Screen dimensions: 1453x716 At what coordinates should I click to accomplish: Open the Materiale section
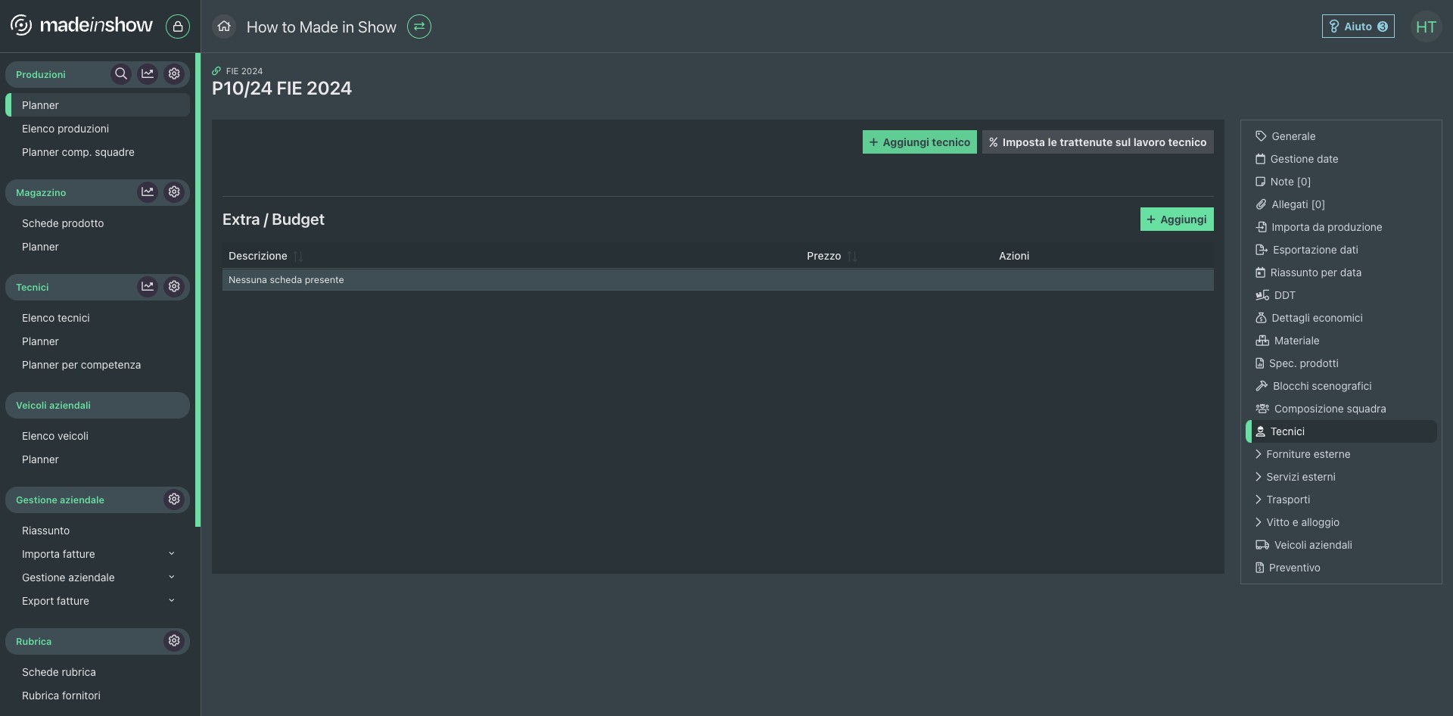click(1287, 341)
